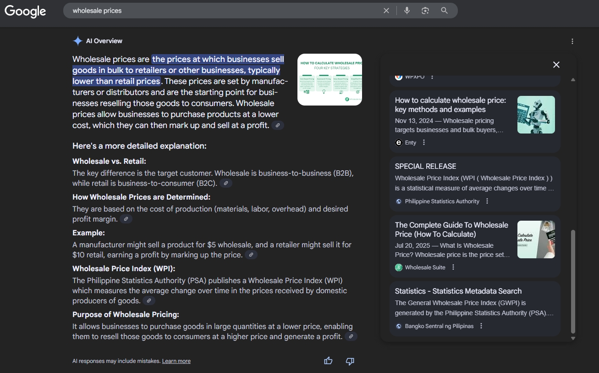Viewport: 599px width, 373px height.
Task: Click the sources panel scrollbar thumb
Action: pyautogui.click(x=572, y=281)
